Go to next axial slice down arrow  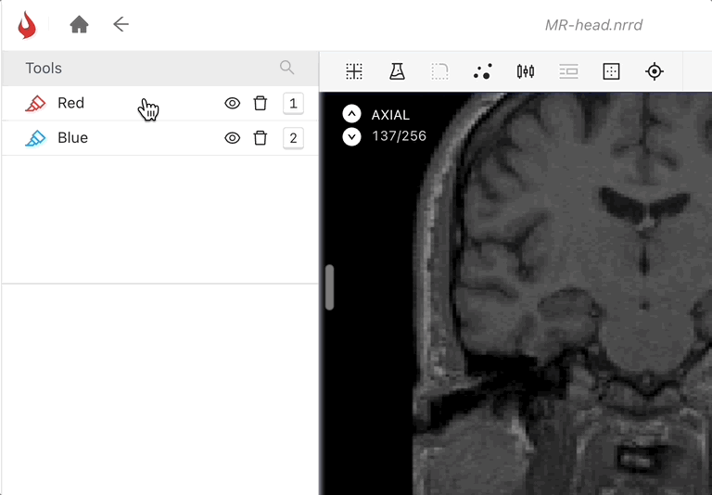click(352, 136)
